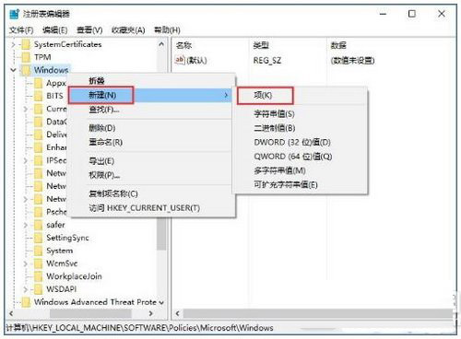Click the Delive folder icon

coord(39,134)
